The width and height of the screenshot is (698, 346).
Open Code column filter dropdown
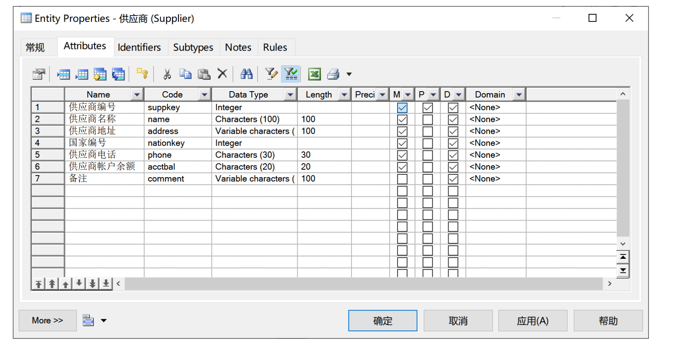pos(204,95)
